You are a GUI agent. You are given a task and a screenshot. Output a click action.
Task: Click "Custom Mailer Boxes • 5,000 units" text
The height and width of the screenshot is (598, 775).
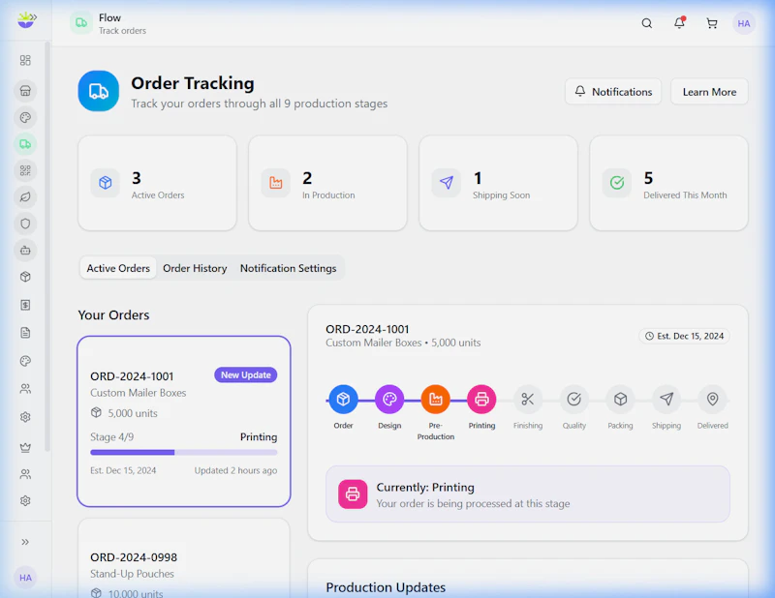click(x=403, y=343)
